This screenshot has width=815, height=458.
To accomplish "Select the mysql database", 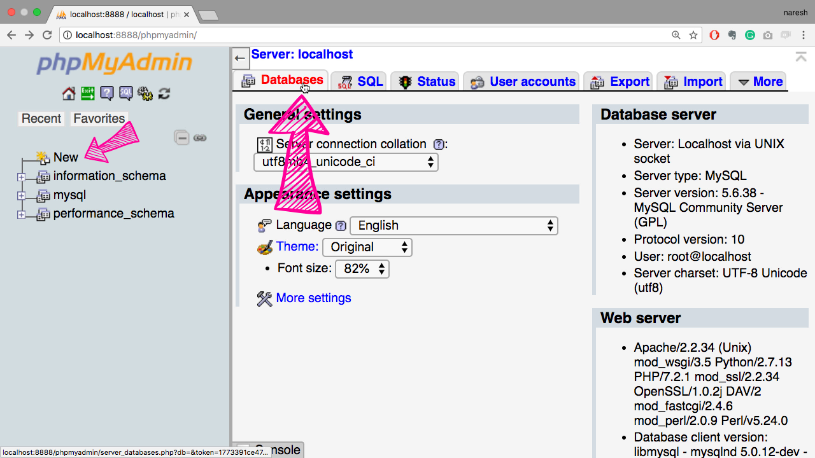I will pos(69,195).
